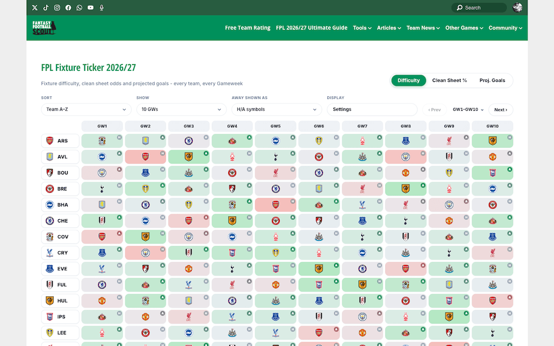The height and width of the screenshot is (346, 554).
Task: Open the Sort Team A–Z dropdown
Action: click(86, 110)
